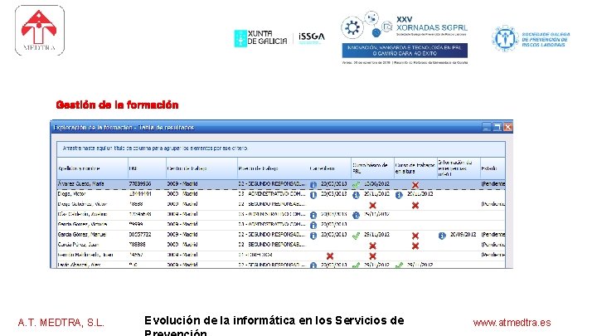Click red altura X for García Gómez, Manuel
This screenshot has width=597, height=336.
pos(415,236)
